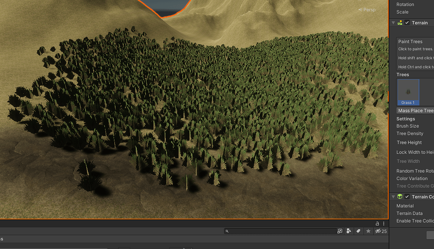Screen dimensions: 434x249
Task: Click the open-search-in-new-window icon
Action: tap(339, 231)
